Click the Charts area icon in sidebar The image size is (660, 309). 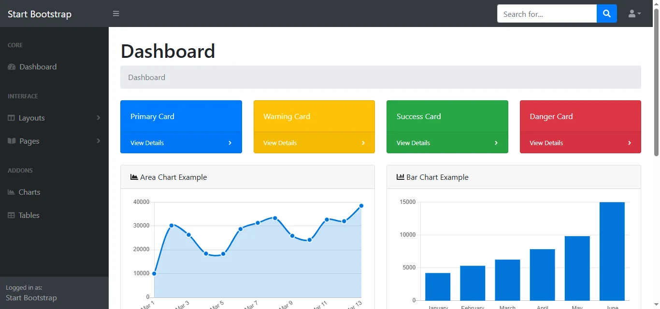click(x=12, y=192)
